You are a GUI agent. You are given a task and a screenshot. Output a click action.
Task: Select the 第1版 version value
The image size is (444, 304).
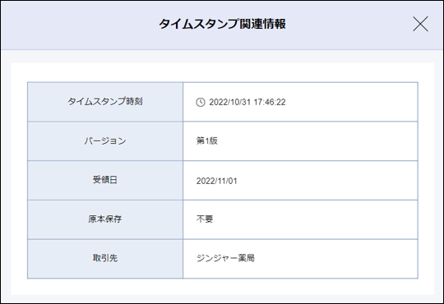(x=207, y=140)
